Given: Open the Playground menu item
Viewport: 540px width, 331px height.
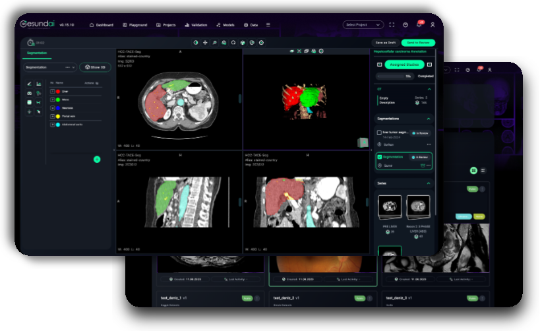Looking at the screenshot, I should pyautogui.click(x=135, y=25).
